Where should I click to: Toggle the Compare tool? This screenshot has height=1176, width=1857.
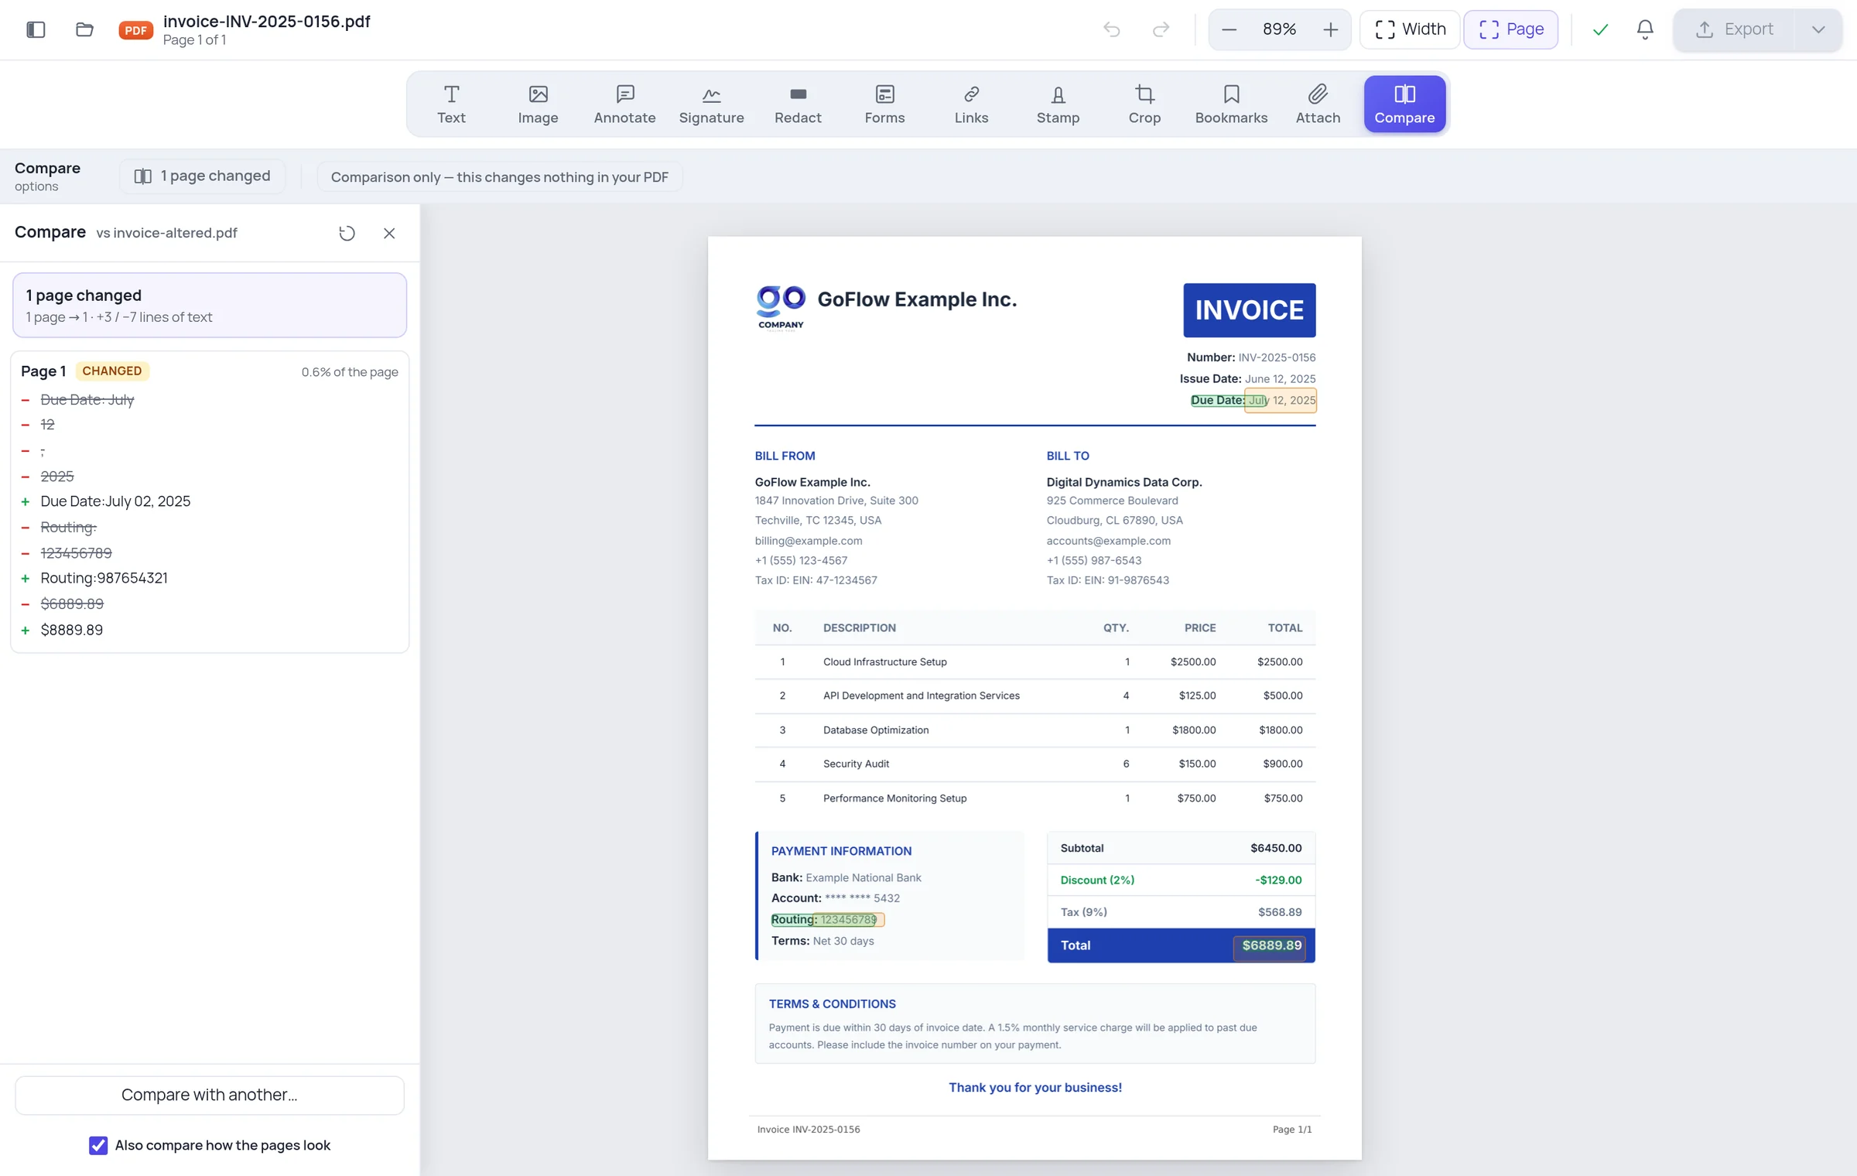tap(1404, 104)
